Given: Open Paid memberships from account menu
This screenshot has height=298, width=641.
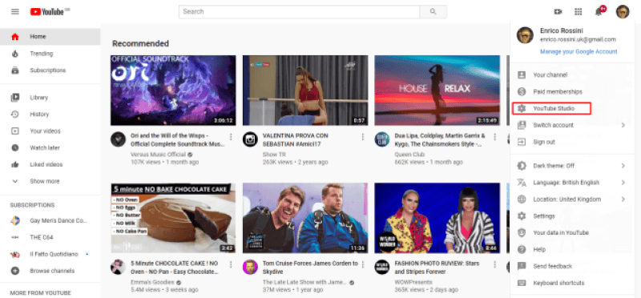Looking at the screenshot, I should pyautogui.click(x=572, y=92).
